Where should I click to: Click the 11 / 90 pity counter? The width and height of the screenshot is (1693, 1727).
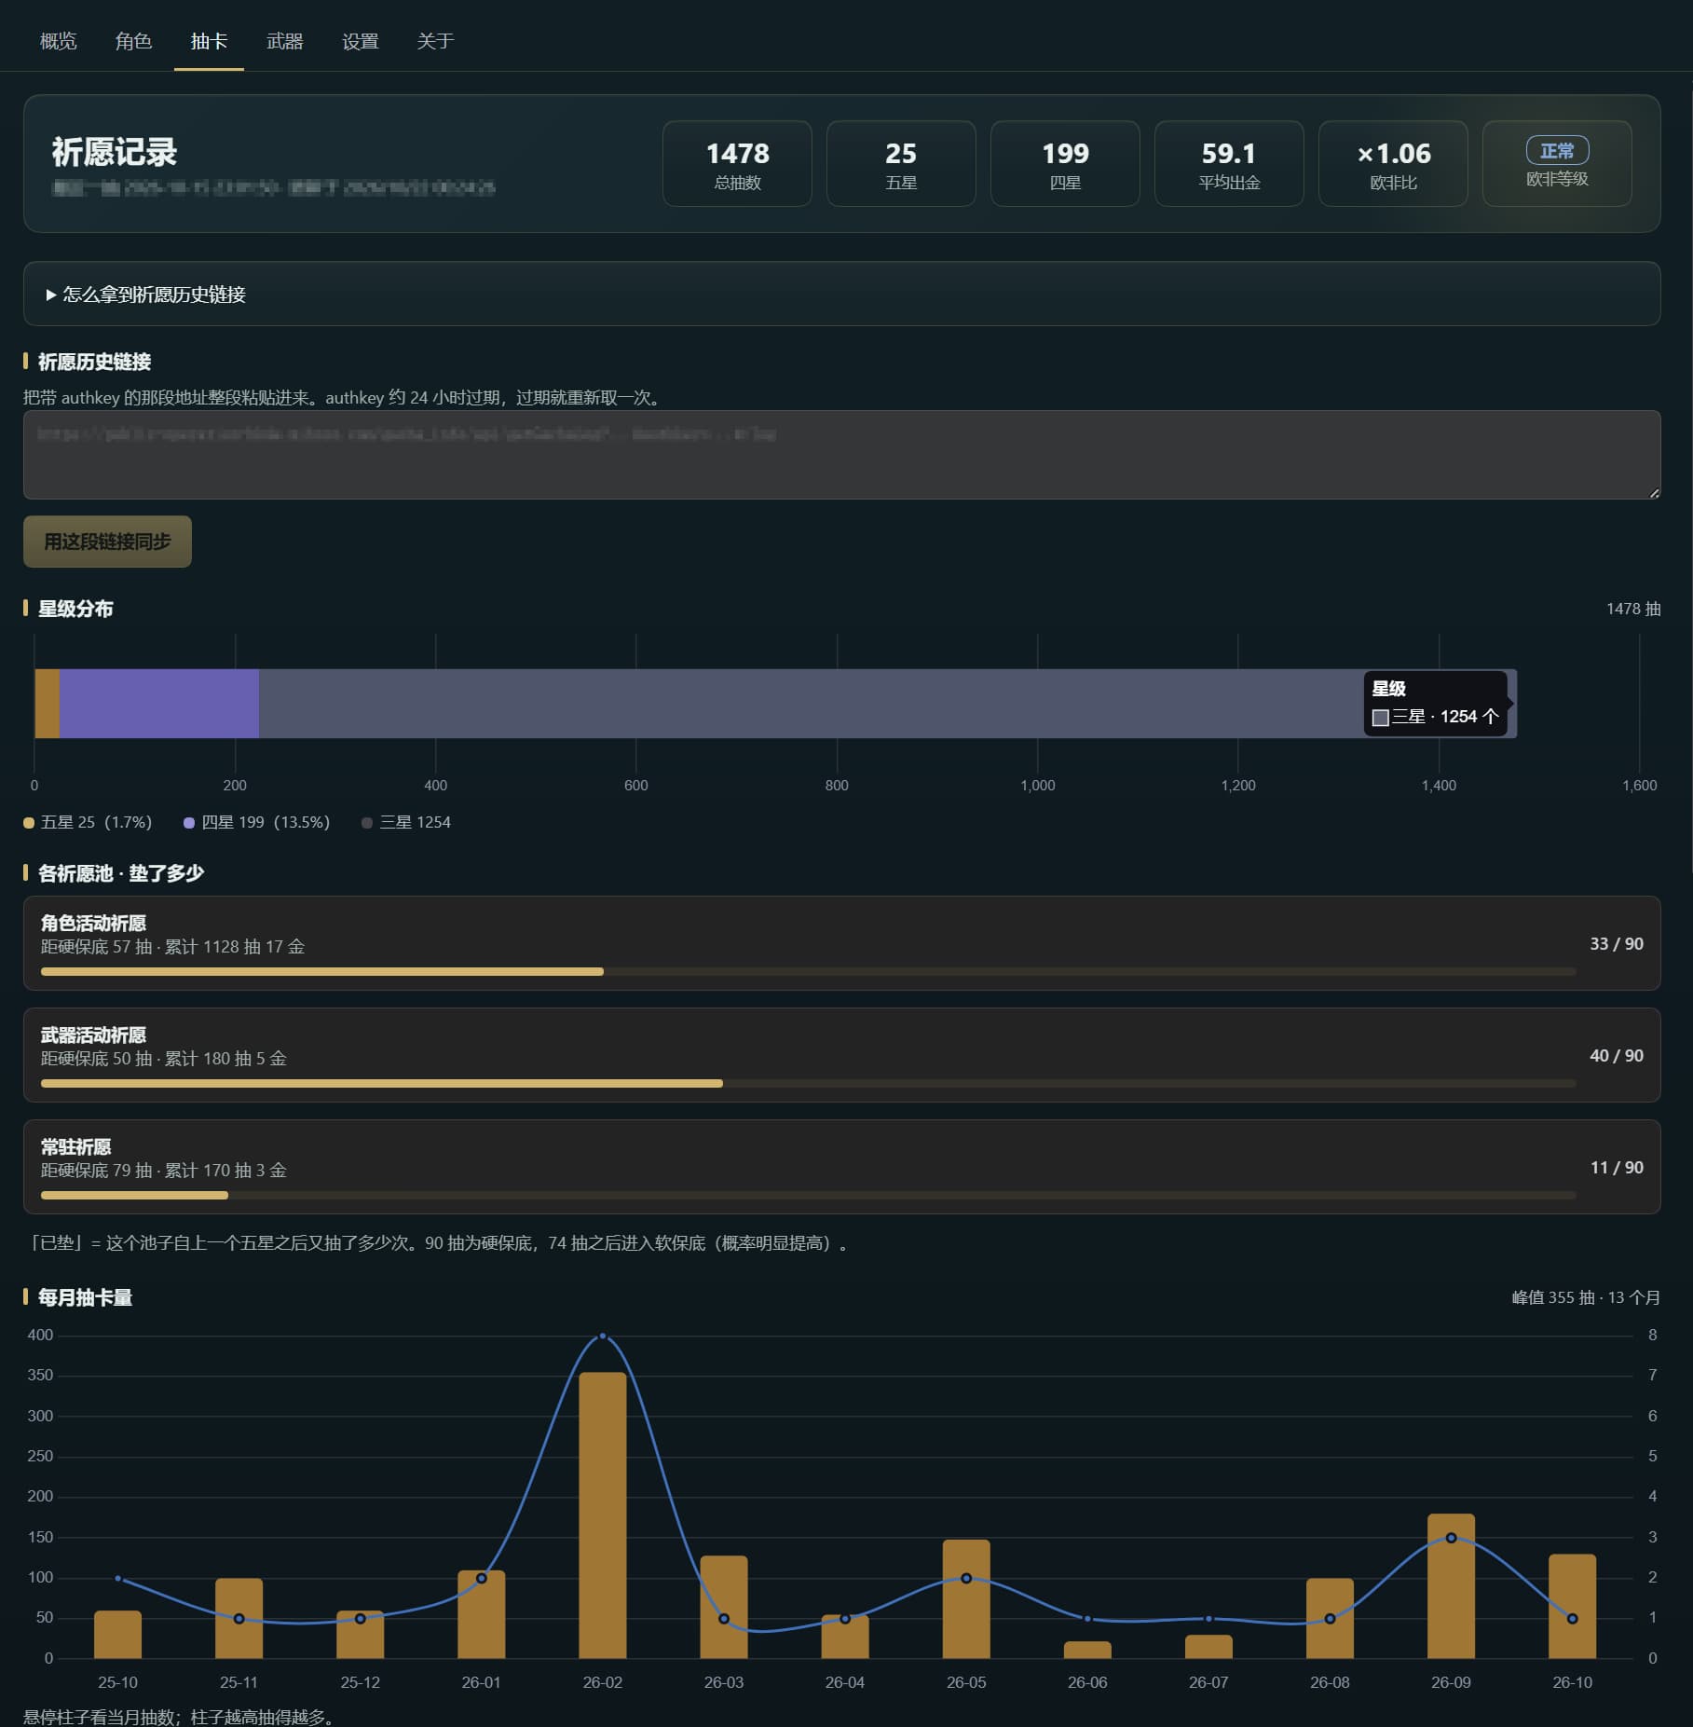(1616, 1168)
